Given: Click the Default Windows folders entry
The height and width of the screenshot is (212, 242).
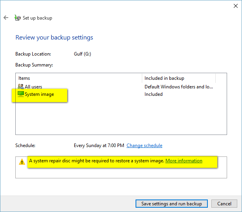Looking at the screenshot, I should coord(179,87).
